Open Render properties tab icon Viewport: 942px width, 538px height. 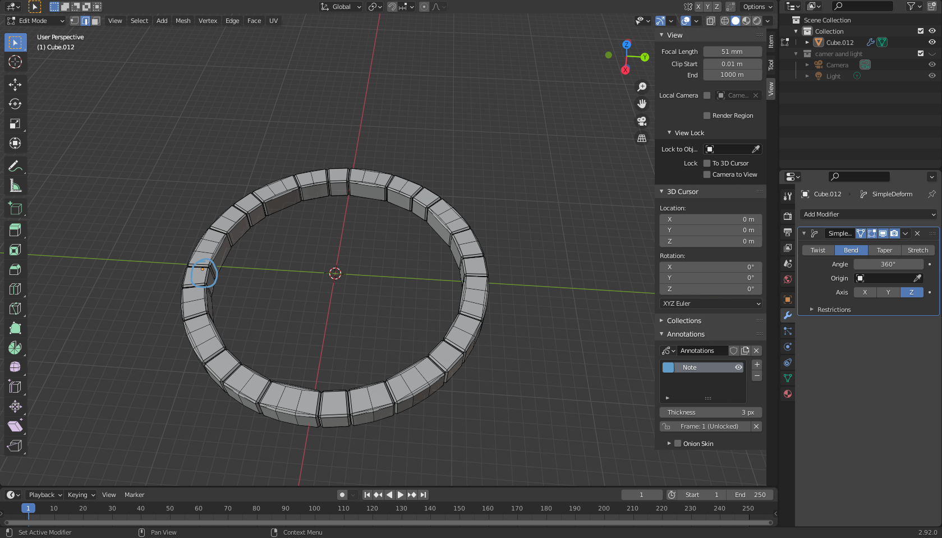tap(788, 216)
